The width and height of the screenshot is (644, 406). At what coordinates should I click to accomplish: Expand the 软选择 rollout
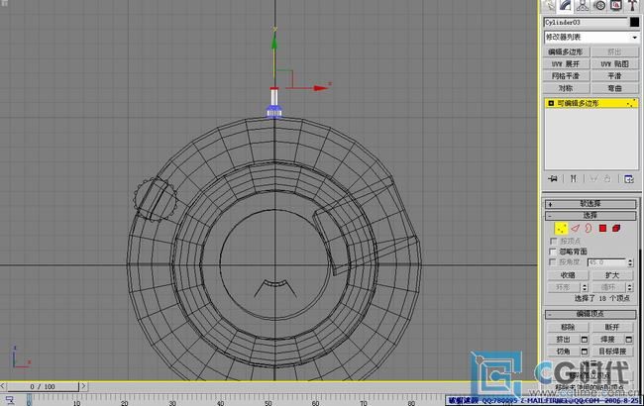click(x=590, y=204)
